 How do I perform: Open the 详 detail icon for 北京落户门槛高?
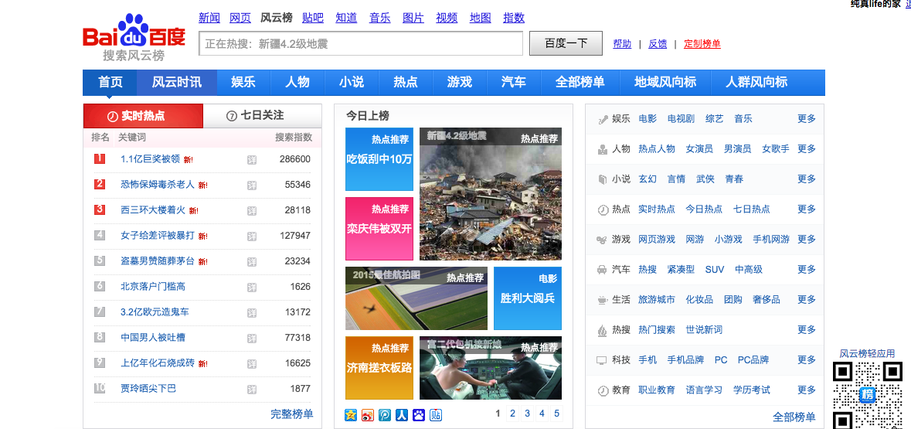pyautogui.click(x=252, y=288)
